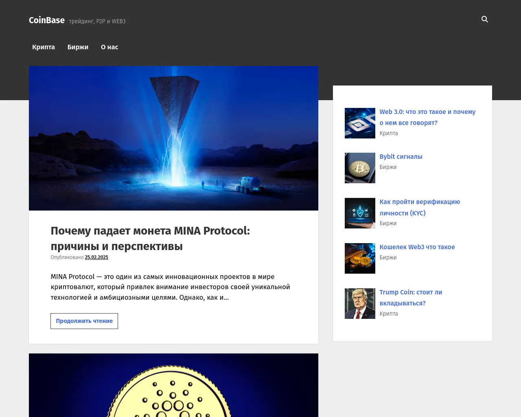Open article title about MINA Protocol
The image size is (521, 417).
150,238
